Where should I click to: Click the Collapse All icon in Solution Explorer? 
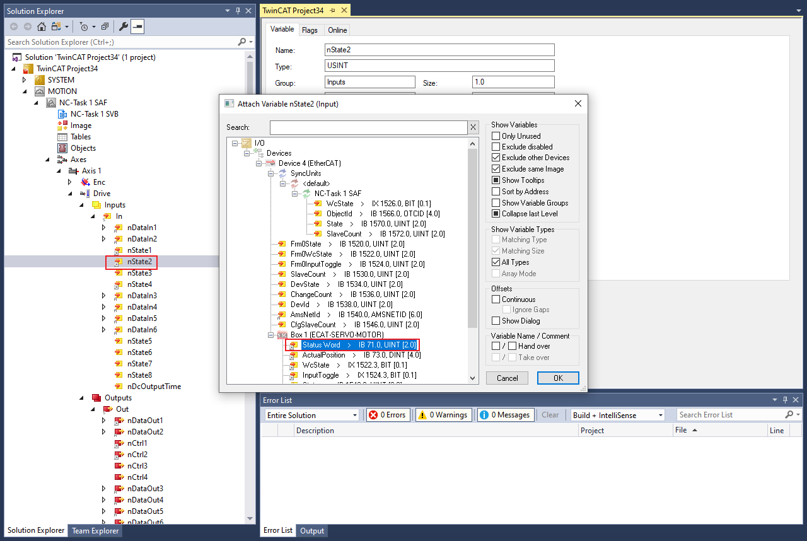click(x=105, y=26)
